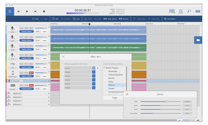
Task: Expand the Bluetooth track
Action: tap(49, 81)
